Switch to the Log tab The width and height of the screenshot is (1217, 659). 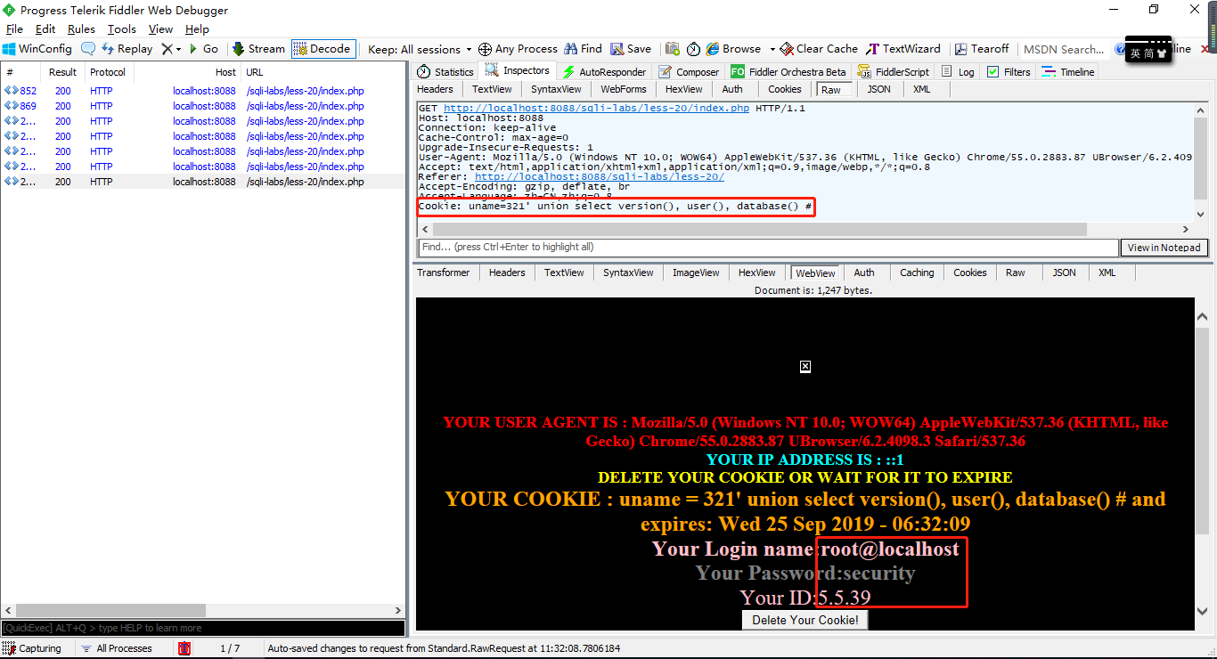click(x=959, y=71)
